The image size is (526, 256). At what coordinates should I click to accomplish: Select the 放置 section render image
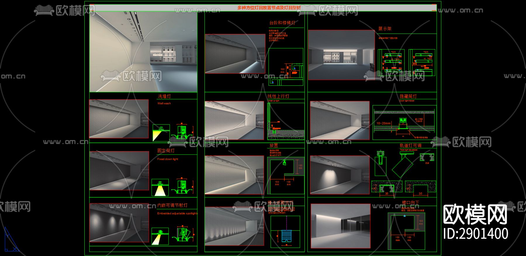(234, 175)
